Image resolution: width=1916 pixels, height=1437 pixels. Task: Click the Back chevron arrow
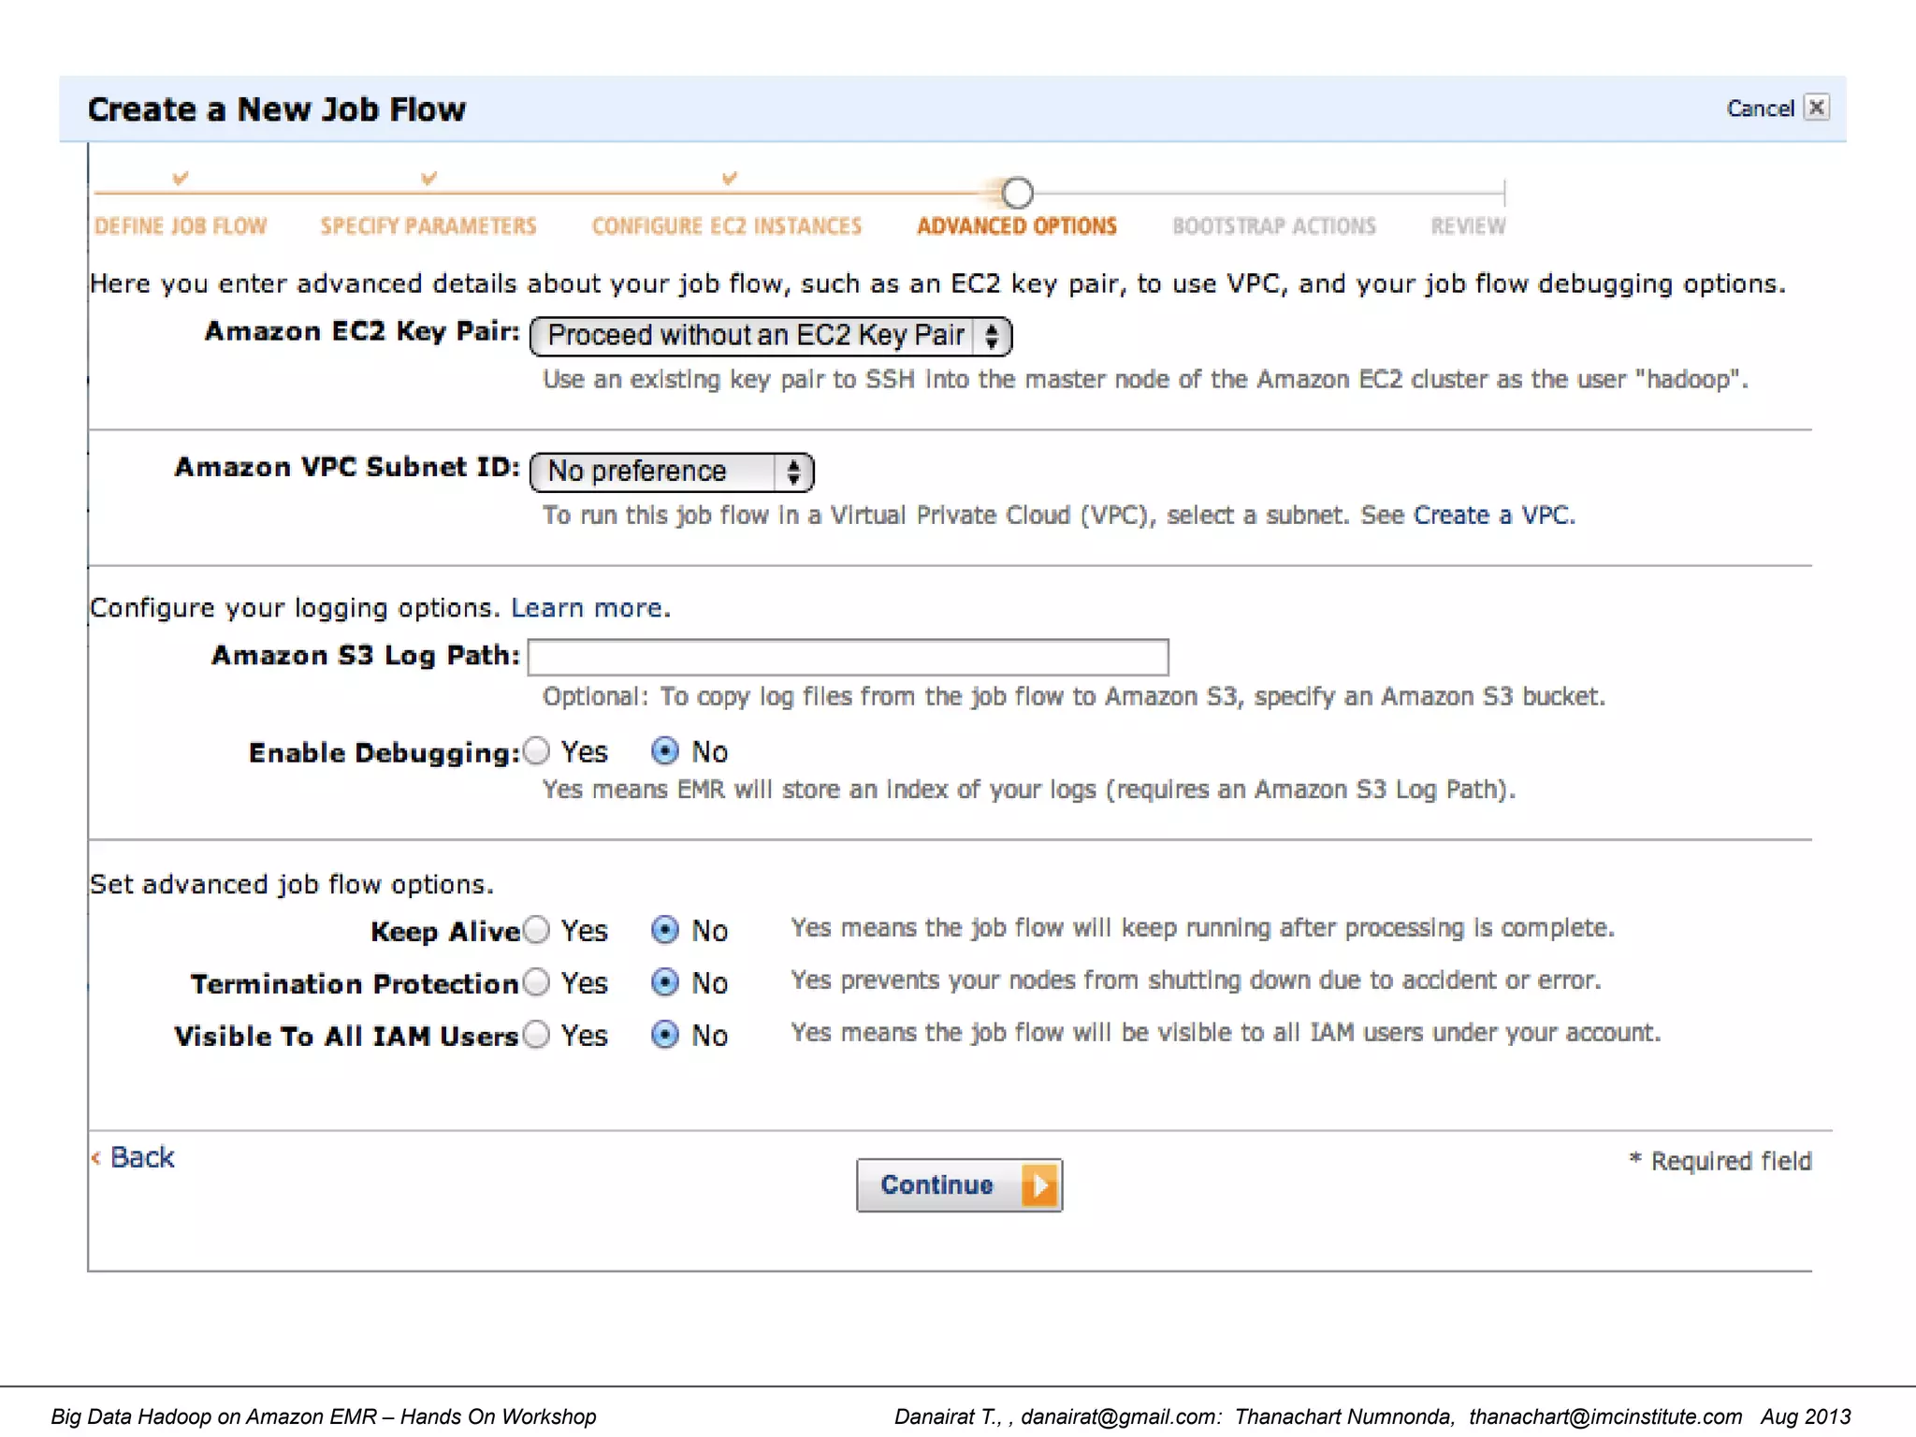96,1158
